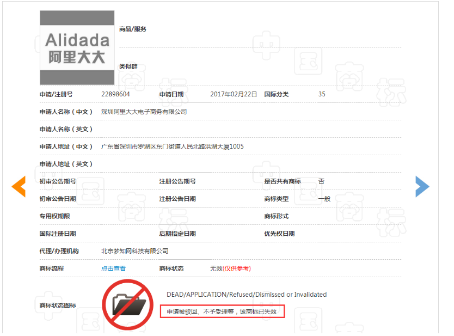Click the 代理/办理机构 label
Screen dimensions: 454x336
[59, 251]
